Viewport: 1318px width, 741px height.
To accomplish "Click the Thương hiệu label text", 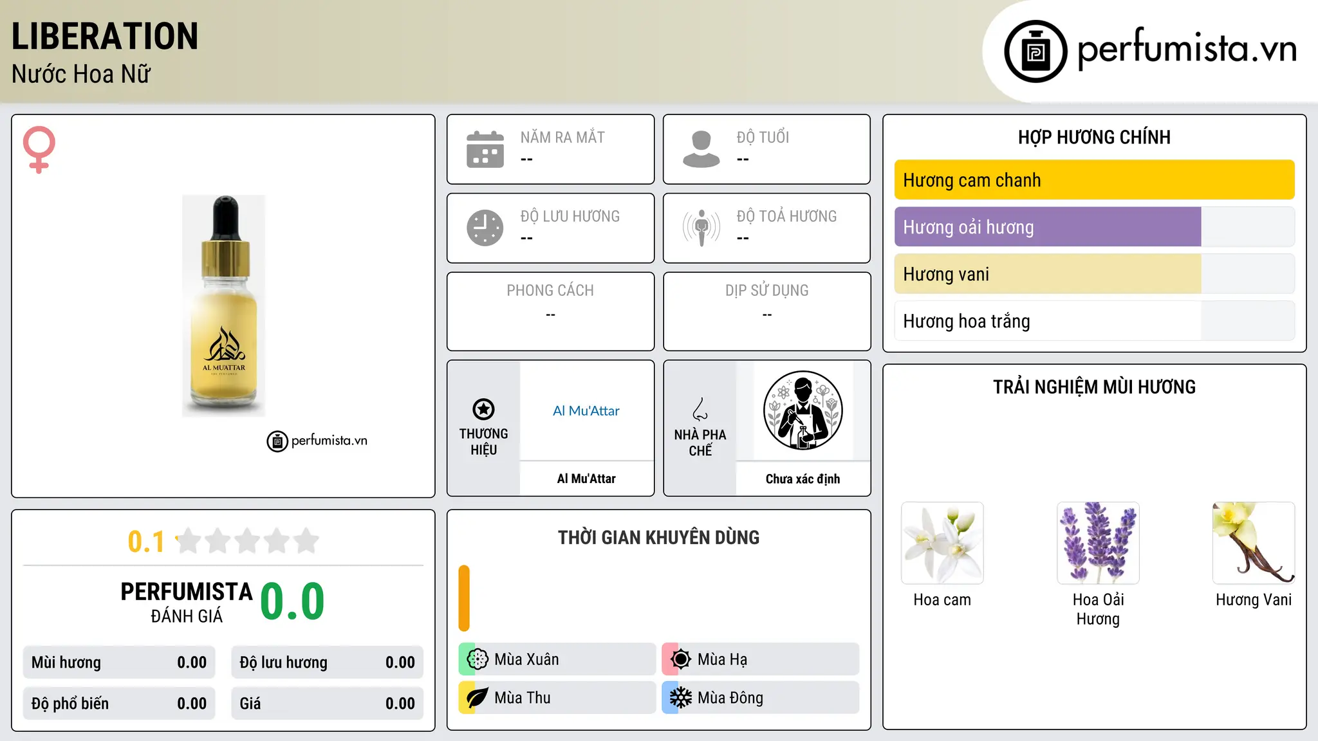I will pos(483,441).
